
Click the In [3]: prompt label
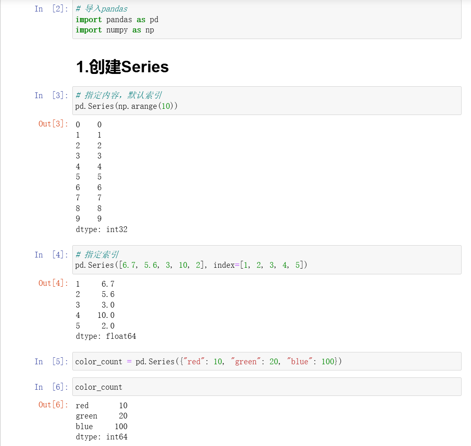click(51, 95)
